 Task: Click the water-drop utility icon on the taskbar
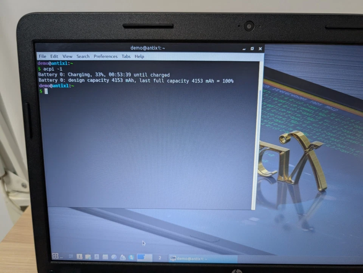[x=123, y=257]
